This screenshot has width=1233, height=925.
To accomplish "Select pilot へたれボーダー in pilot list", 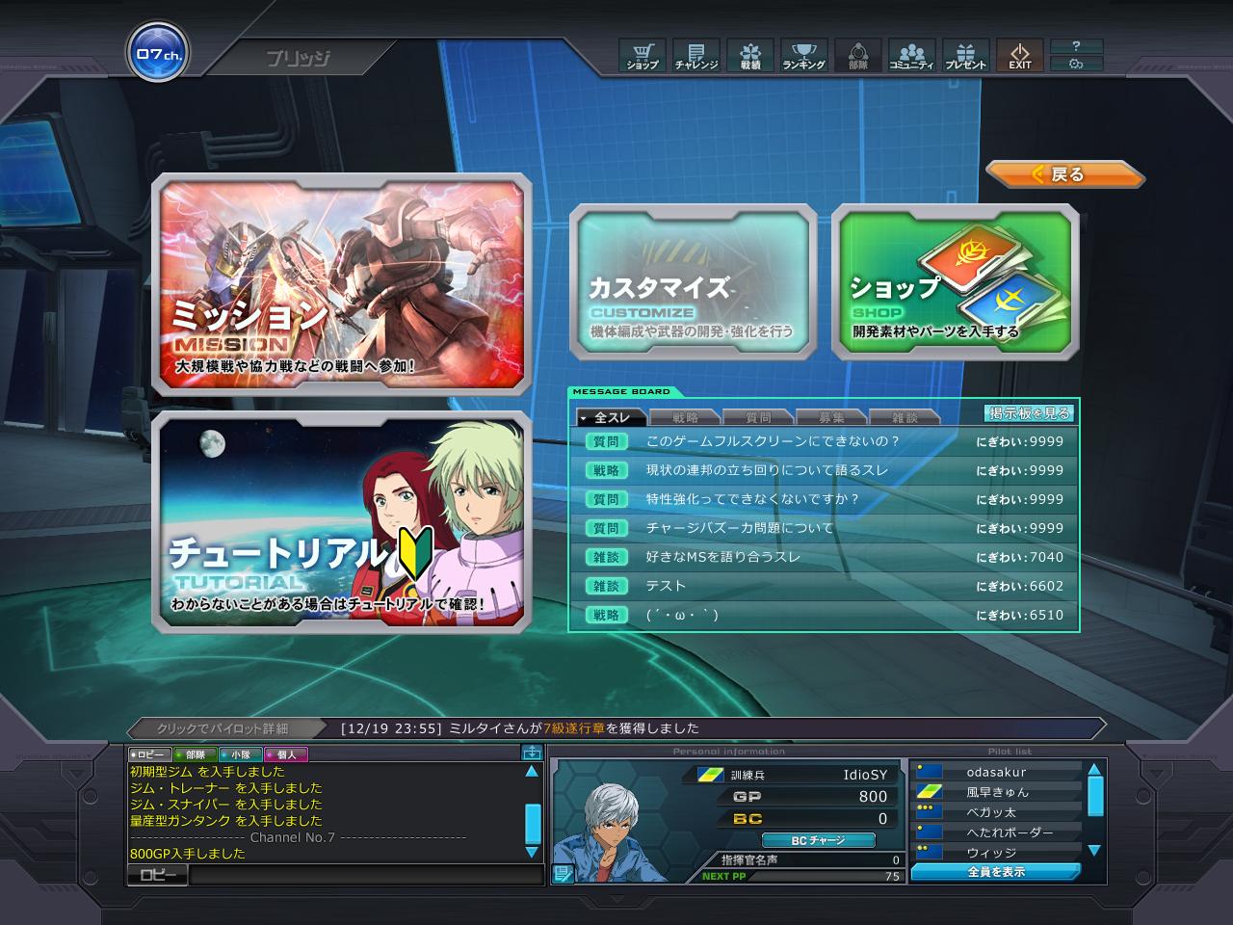I will coord(997,832).
